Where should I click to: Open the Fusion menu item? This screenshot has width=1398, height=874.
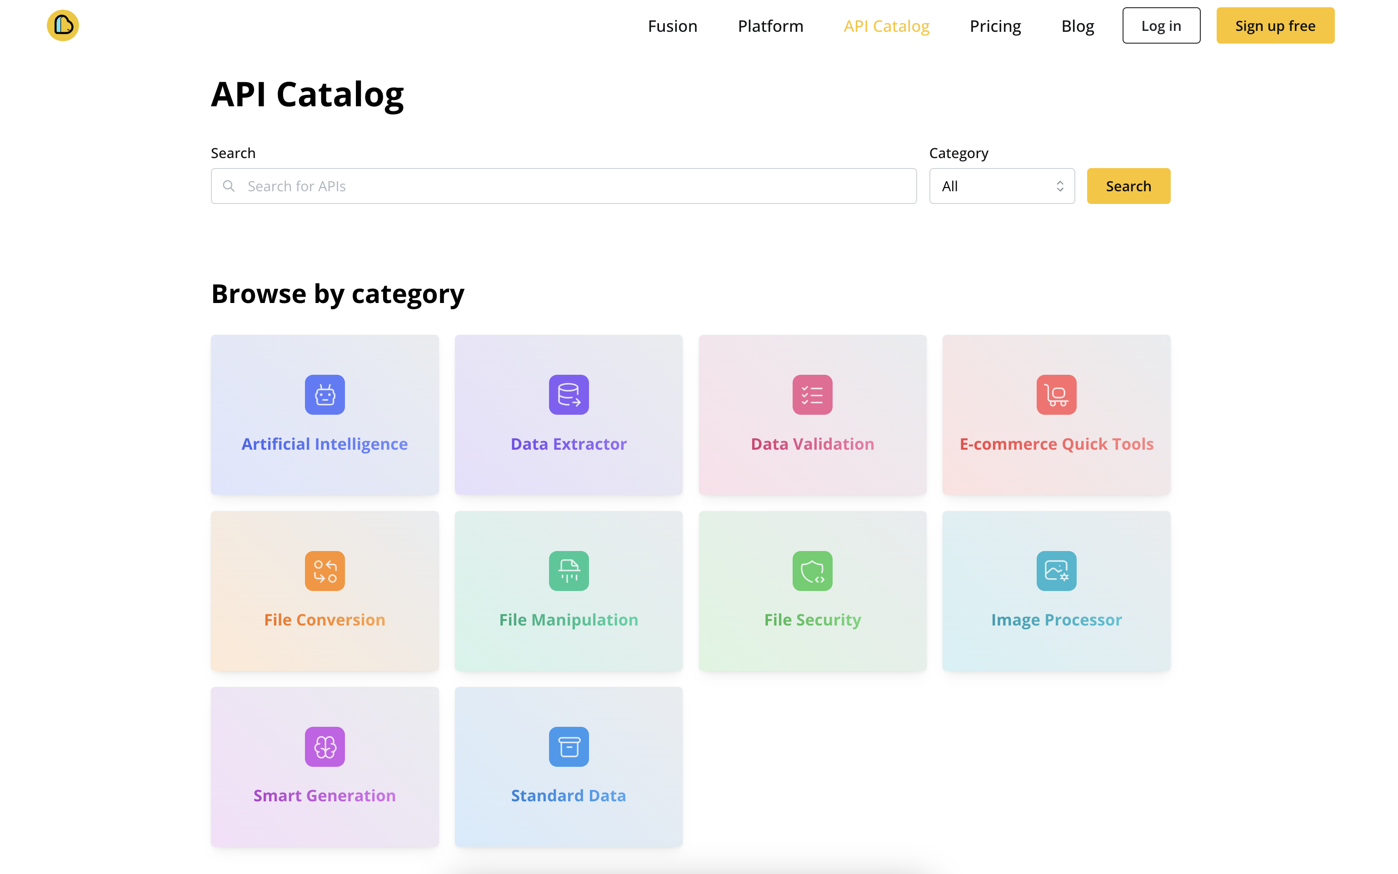[672, 26]
